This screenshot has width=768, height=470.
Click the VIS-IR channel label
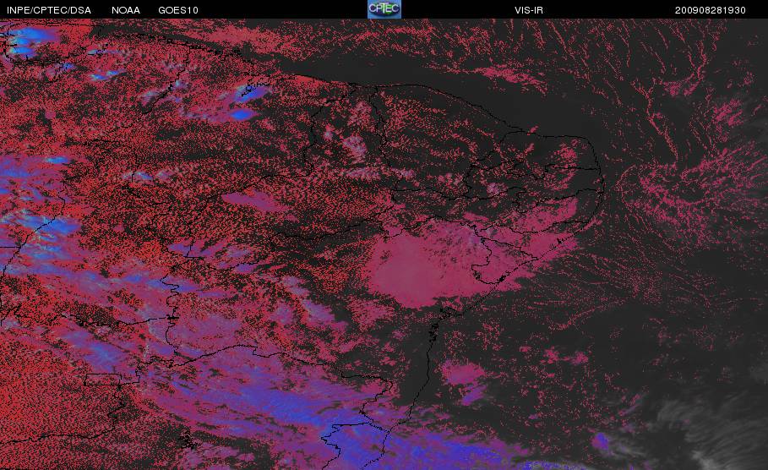pyautogui.click(x=529, y=10)
